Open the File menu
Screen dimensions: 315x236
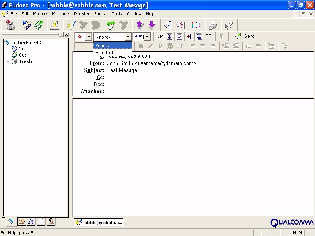click(x=13, y=14)
